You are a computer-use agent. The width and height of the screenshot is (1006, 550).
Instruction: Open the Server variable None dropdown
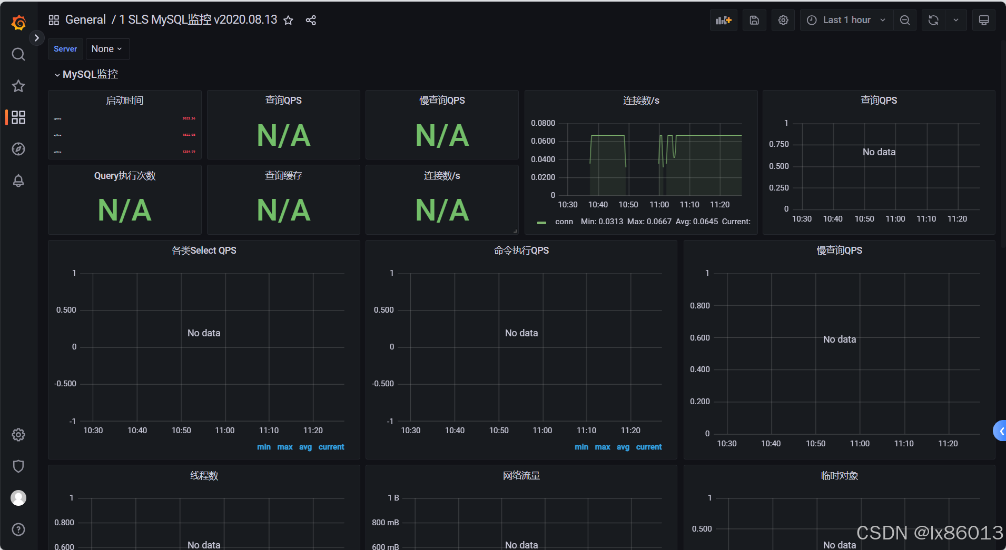[x=107, y=49]
